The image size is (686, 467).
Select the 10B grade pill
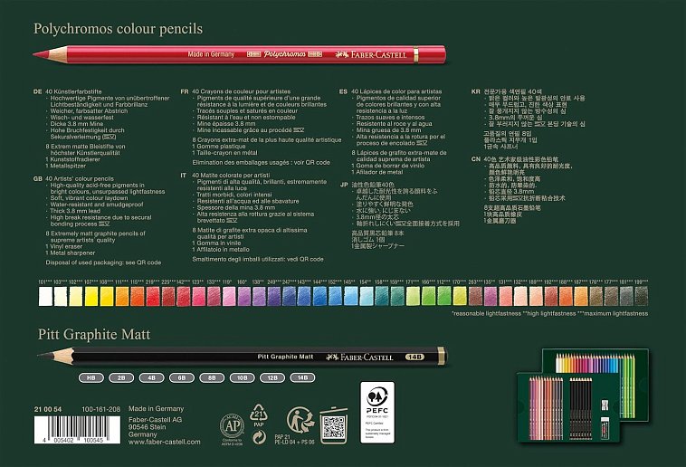click(x=242, y=377)
